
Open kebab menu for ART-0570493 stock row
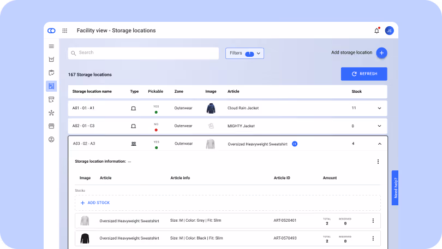click(373, 239)
